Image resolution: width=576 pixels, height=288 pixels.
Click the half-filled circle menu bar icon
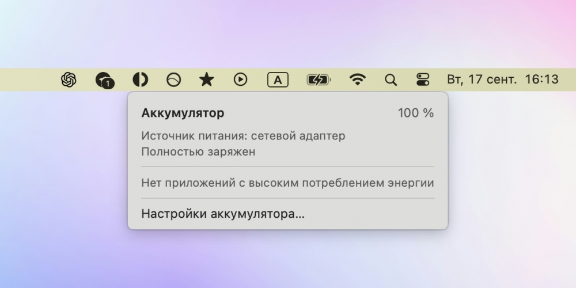[141, 79]
